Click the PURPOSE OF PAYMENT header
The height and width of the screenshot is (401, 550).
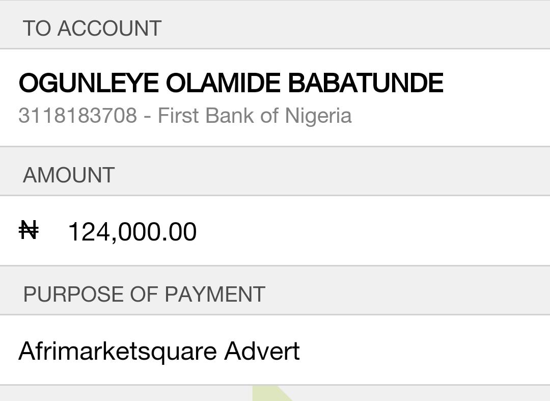(144, 295)
